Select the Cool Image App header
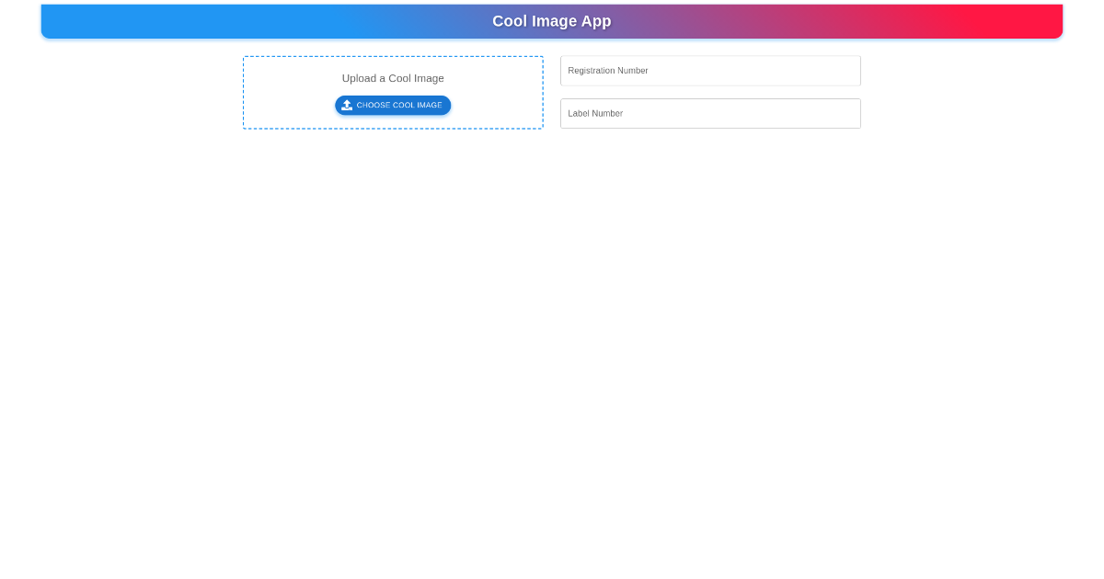The width and height of the screenshot is (1104, 579). click(x=551, y=21)
